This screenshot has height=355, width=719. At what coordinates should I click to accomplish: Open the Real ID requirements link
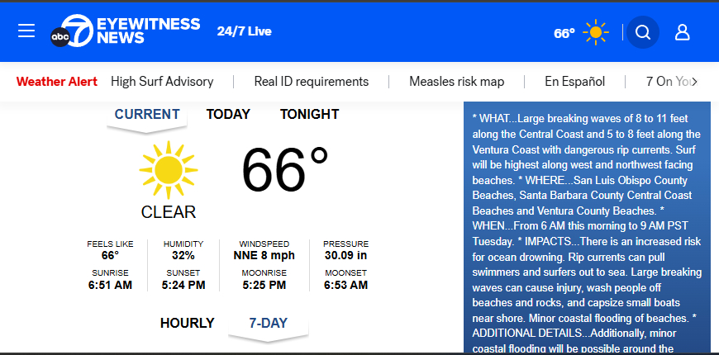click(x=311, y=81)
